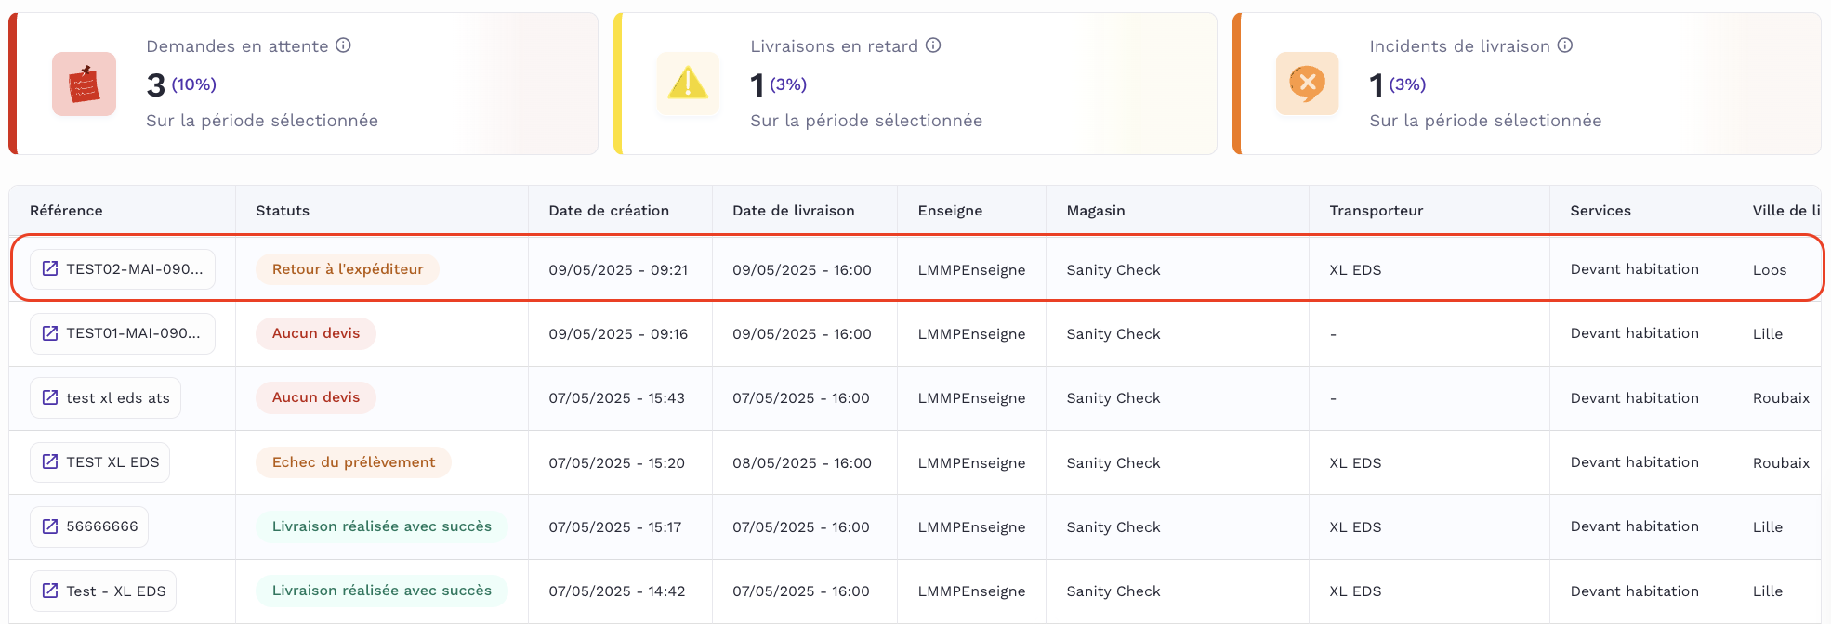This screenshot has width=1831, height=624.
Task: Click info icon next to Demandes en attente
Action: click(x=343, y=45)
